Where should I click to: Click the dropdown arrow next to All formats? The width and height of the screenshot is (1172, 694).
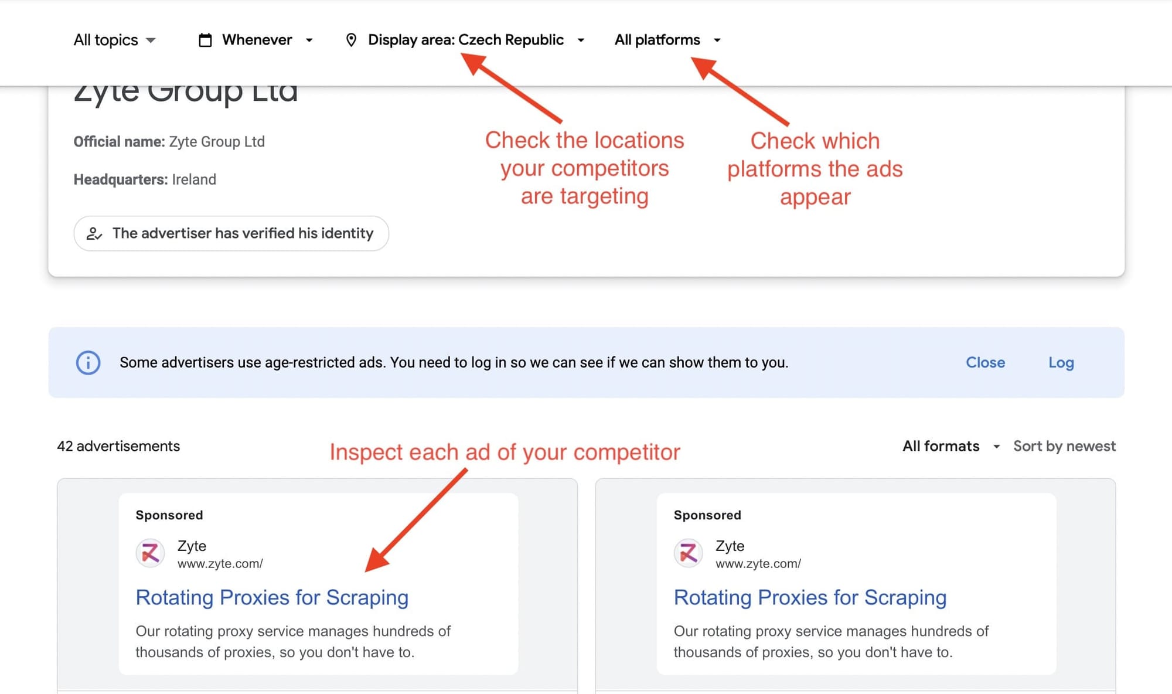click(996, 446)
